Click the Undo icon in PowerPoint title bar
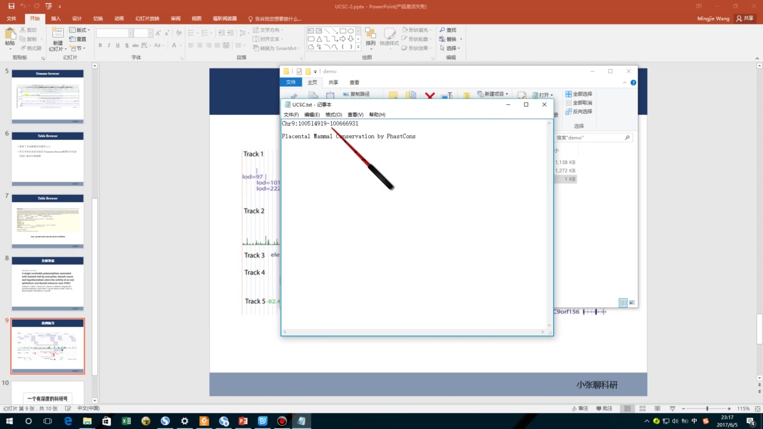This screenshot has height=429, width=763. tap(22, 6)
